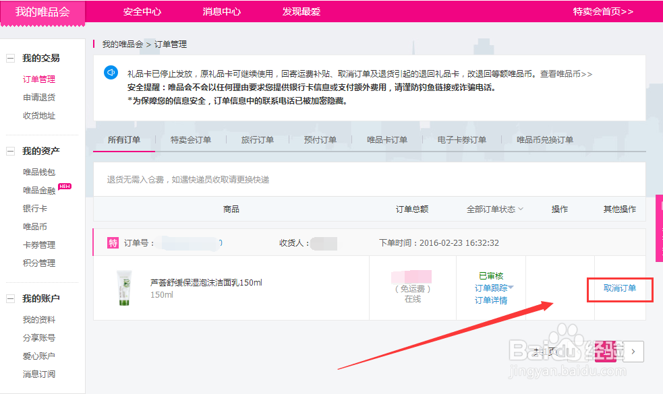Open 消息中心 in top navigation

click(x=222, y=11)
